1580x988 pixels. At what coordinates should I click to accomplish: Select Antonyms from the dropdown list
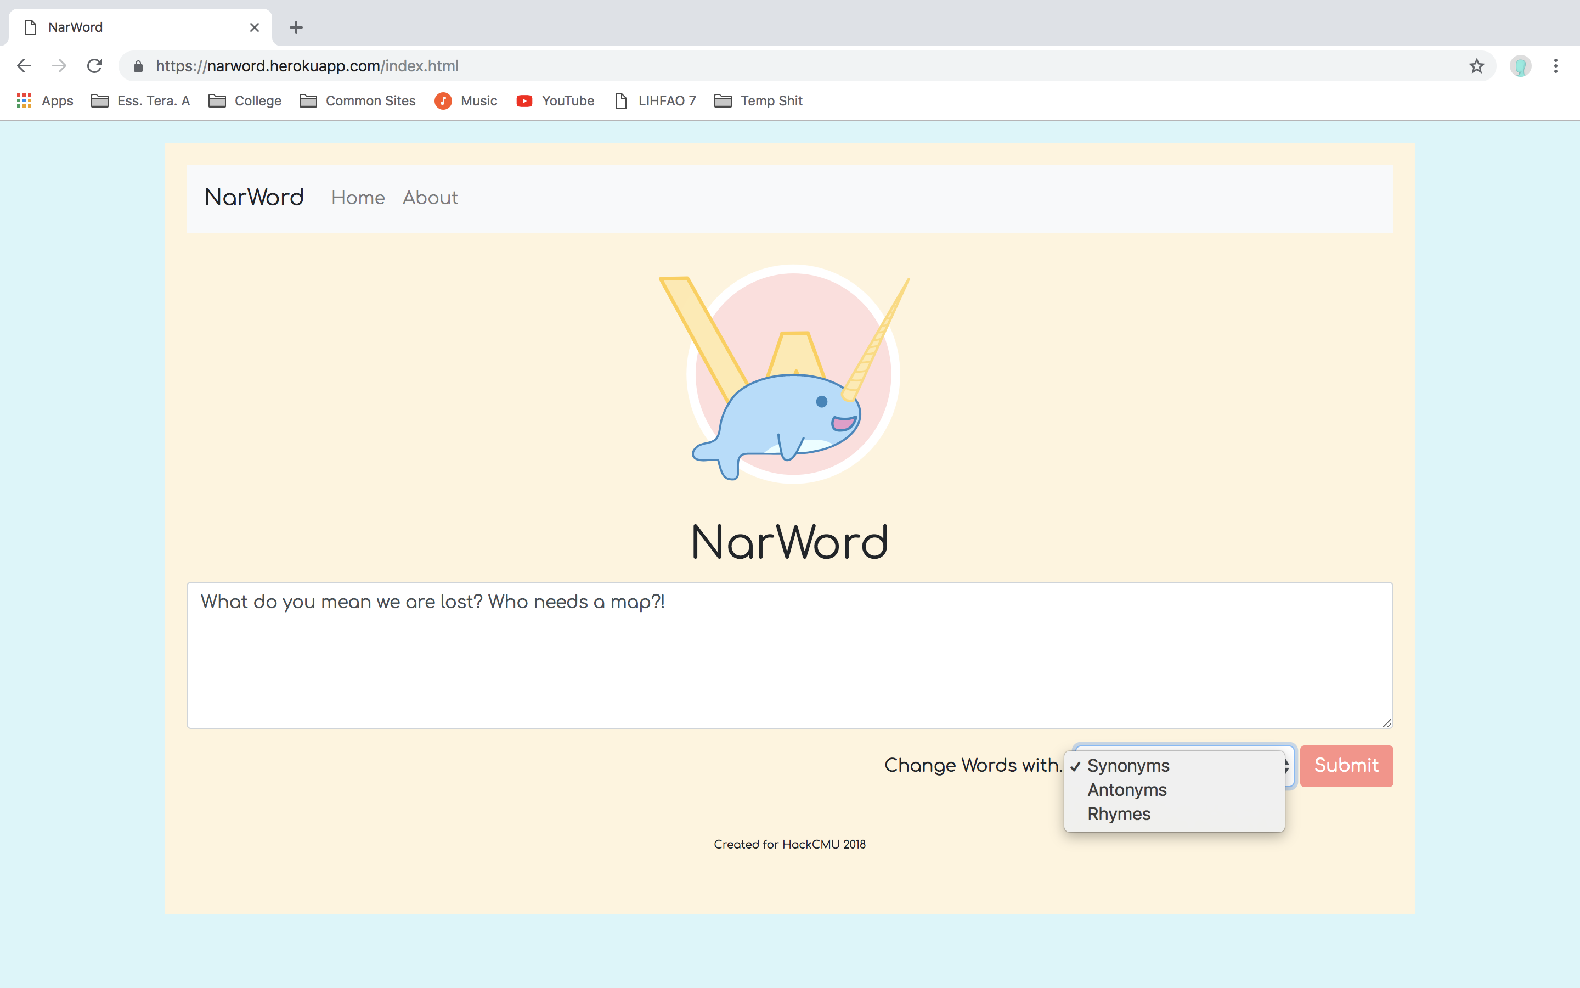click(1127, 790)
